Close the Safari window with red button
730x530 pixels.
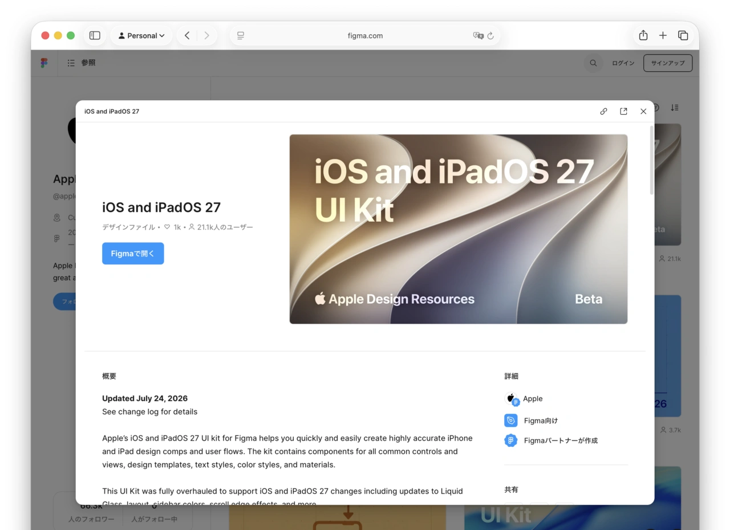(45, 35)
